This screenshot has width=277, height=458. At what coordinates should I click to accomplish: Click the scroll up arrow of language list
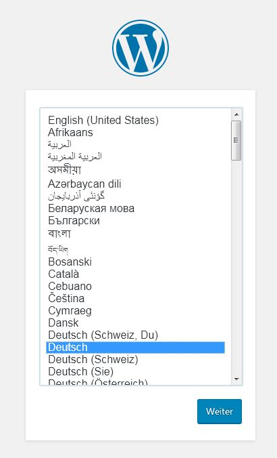point(236,114)
